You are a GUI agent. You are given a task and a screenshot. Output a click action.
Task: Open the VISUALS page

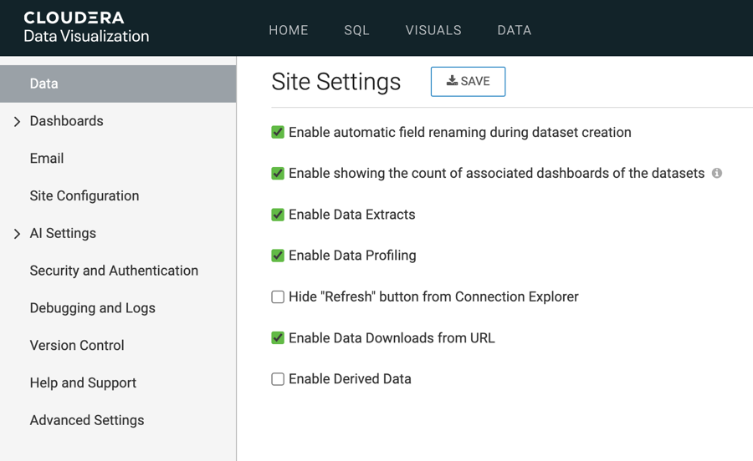click(x=433, y=30)
